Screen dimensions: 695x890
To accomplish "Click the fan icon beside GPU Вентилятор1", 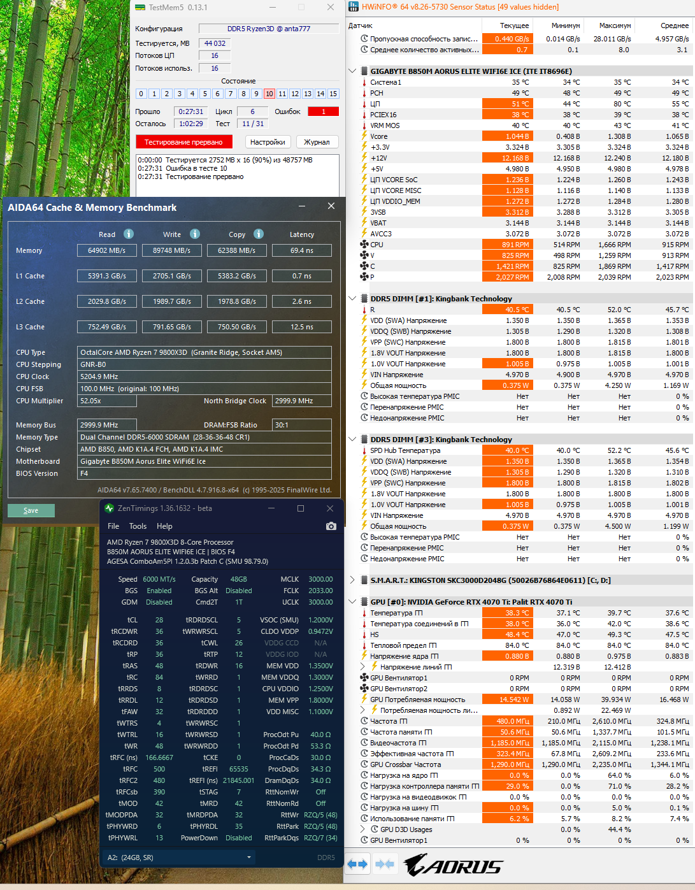I will pyautogui.click(x=364, y=678).
